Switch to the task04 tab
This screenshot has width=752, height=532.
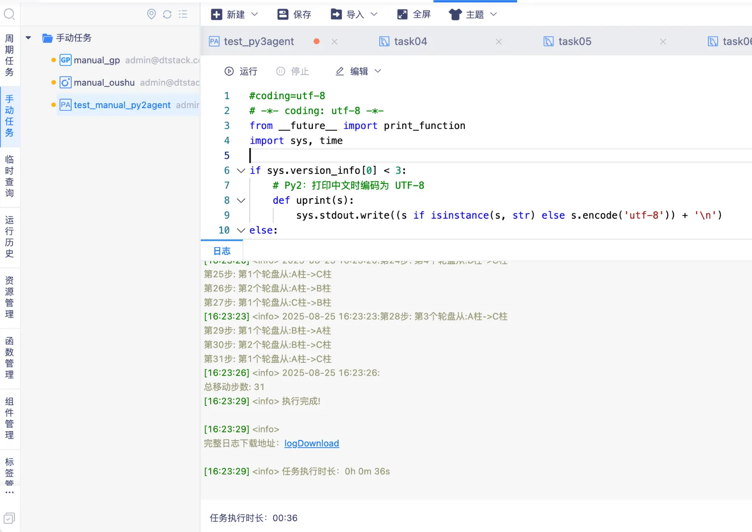[410, 41]
